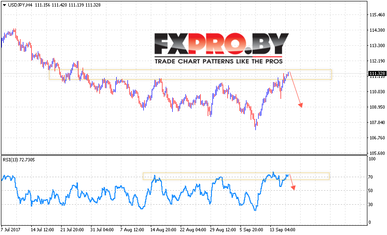
Task: Select the RSI scale label 30
Action: pos(371,205)
